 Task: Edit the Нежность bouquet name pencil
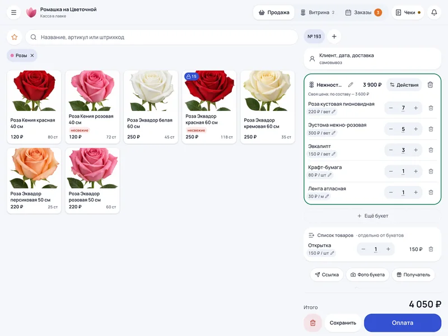pyautogui.click(x=351, y=85)
